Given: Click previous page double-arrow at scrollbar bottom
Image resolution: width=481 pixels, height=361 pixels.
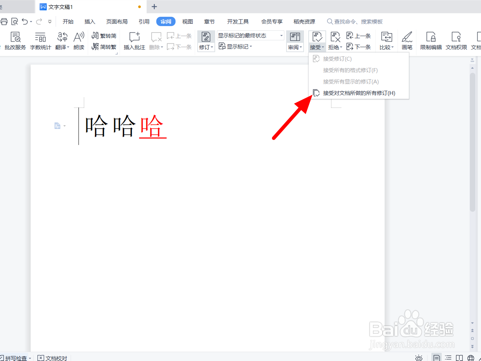Looking at the screenshot, I should (472, 331).
